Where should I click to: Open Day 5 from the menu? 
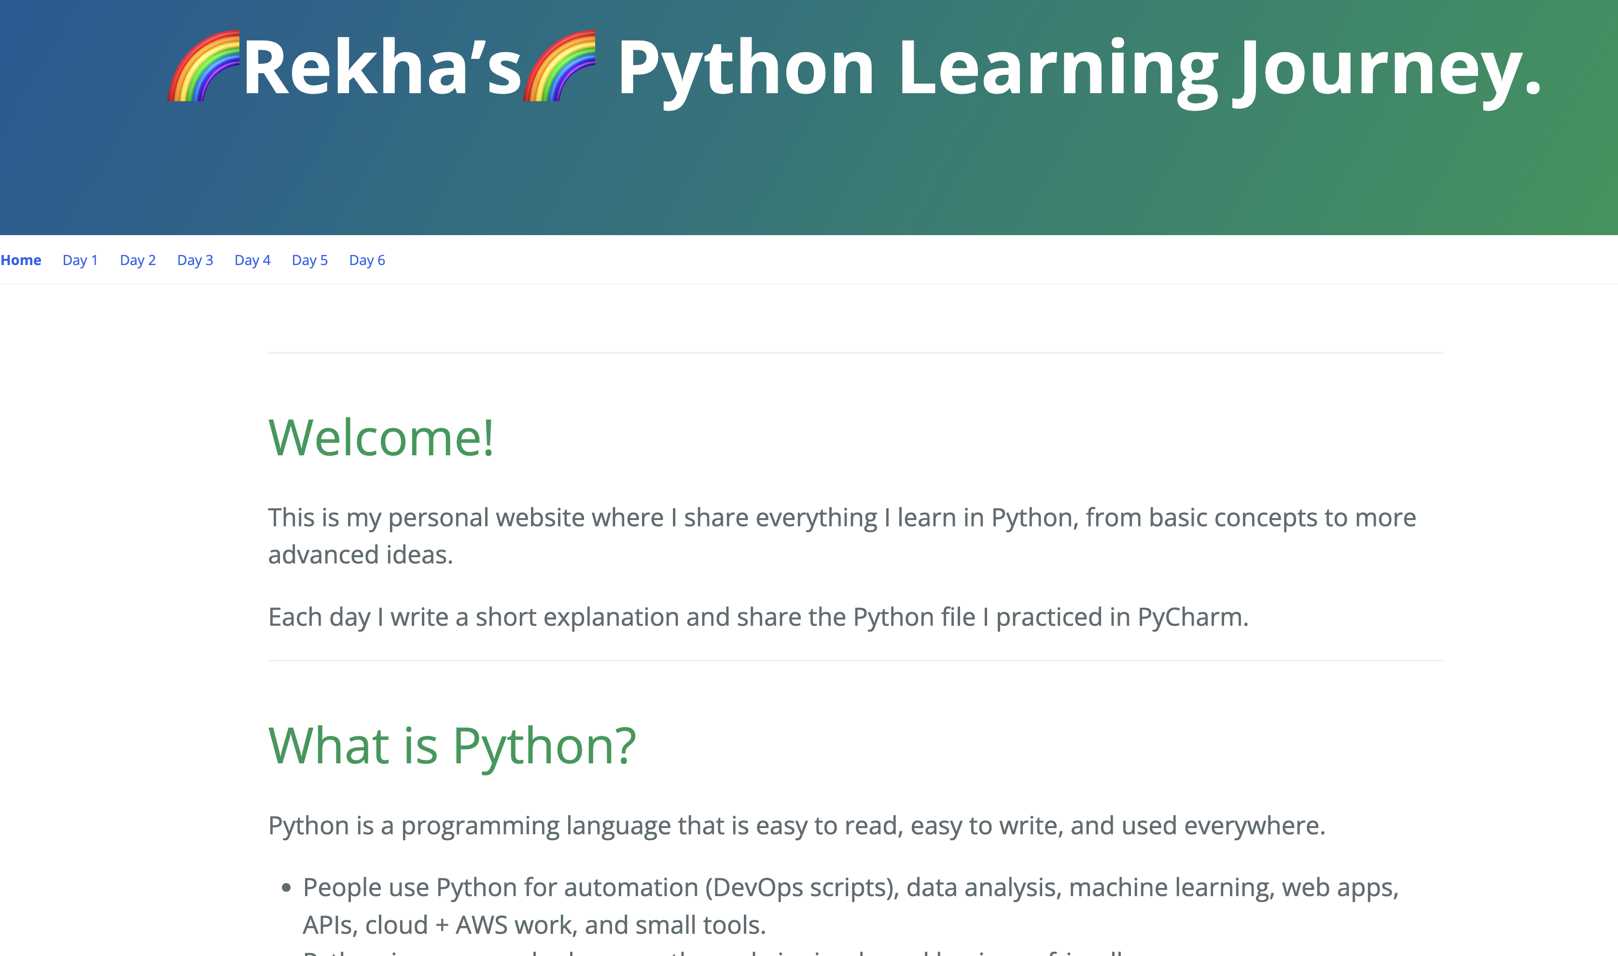310,260
